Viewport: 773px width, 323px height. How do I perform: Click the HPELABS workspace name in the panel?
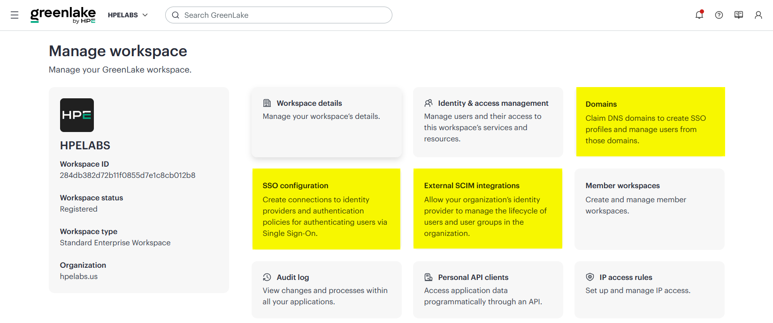pos(85,146)
